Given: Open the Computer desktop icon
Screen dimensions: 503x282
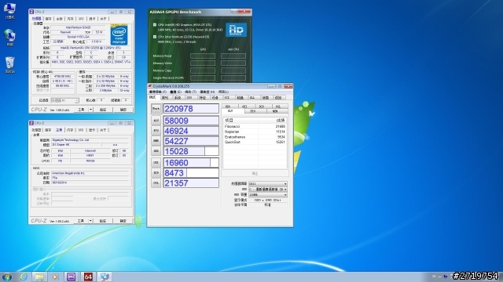Looking at the screenshot, I should [9, 10].
